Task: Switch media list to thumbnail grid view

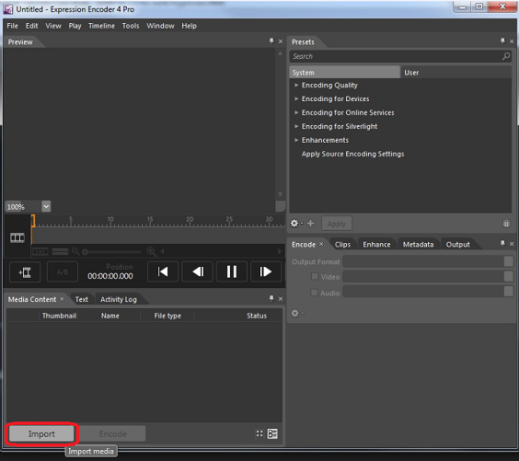Action: point(259,433)
